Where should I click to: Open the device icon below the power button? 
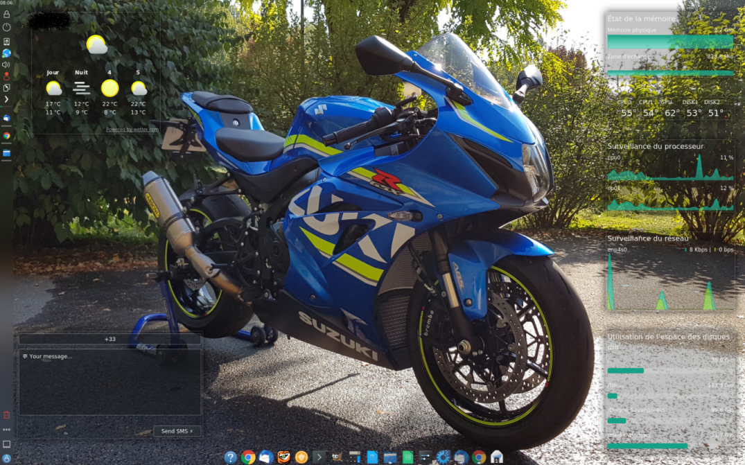[x=7, y=42]
